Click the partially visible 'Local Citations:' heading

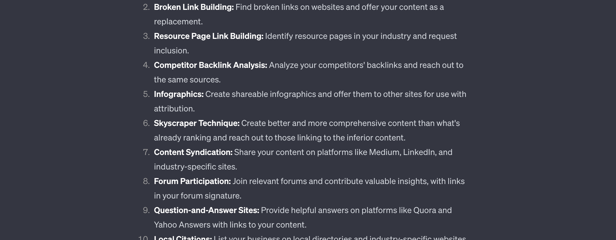183,238
